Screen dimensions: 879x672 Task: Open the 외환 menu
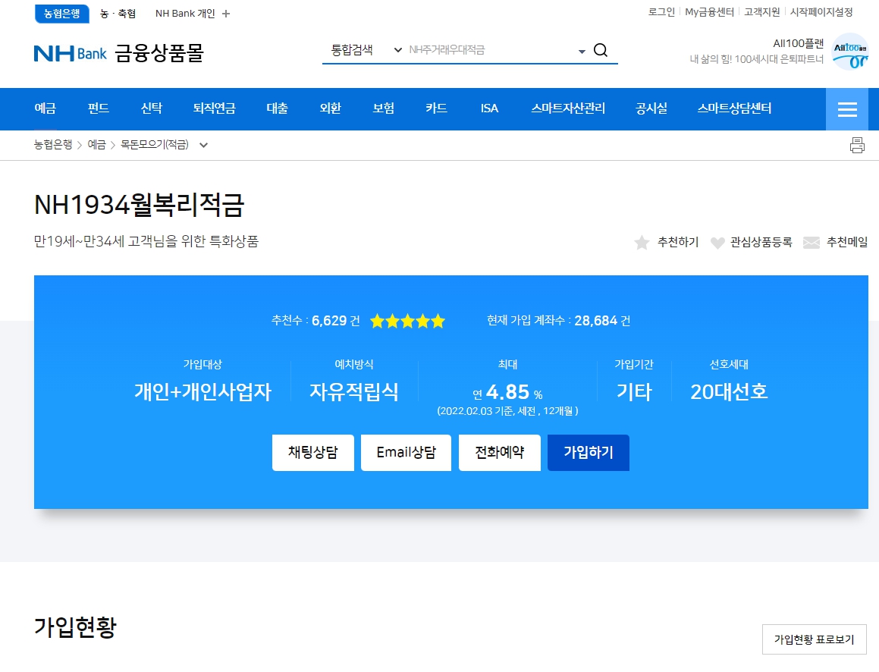330,108
